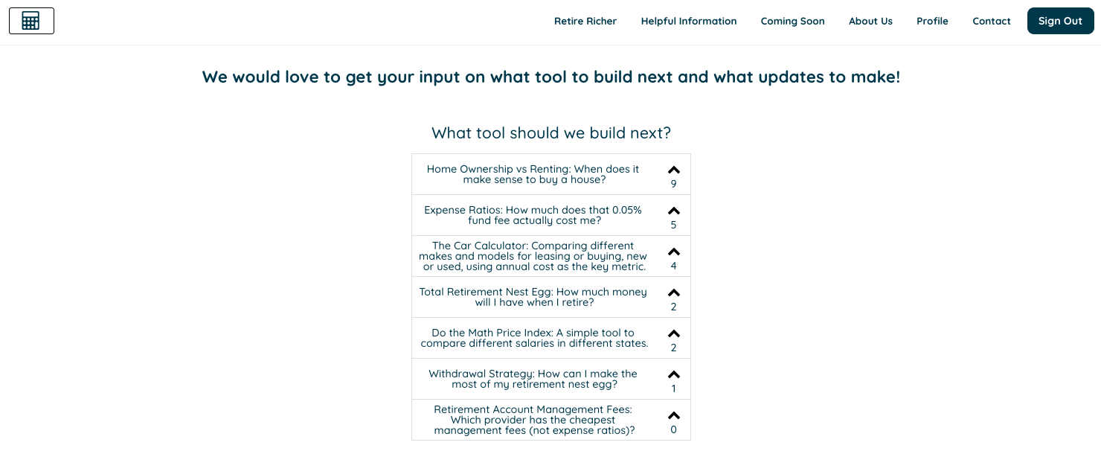The height and width of the screenshot is (454, 1101).
Task: Open the Helpful Information menu
Action: [689, 21]
